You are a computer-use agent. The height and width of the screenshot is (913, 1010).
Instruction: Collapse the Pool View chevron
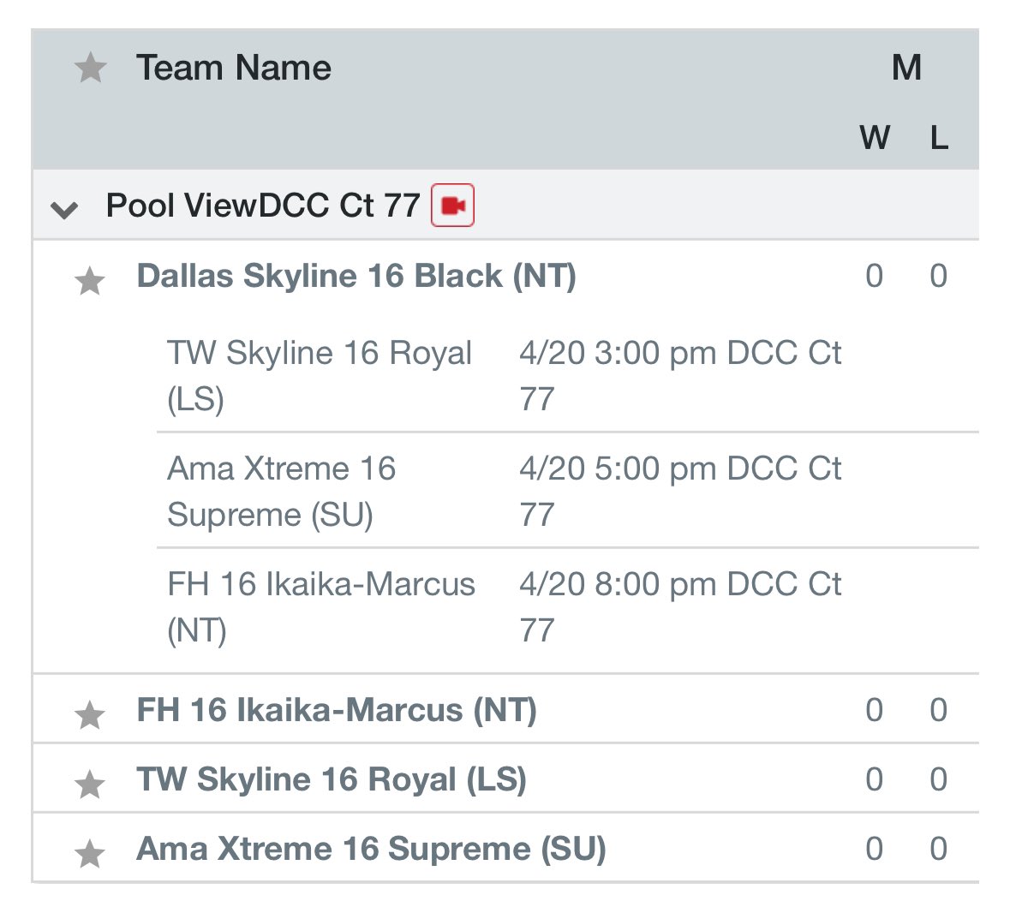click(63, 209)
